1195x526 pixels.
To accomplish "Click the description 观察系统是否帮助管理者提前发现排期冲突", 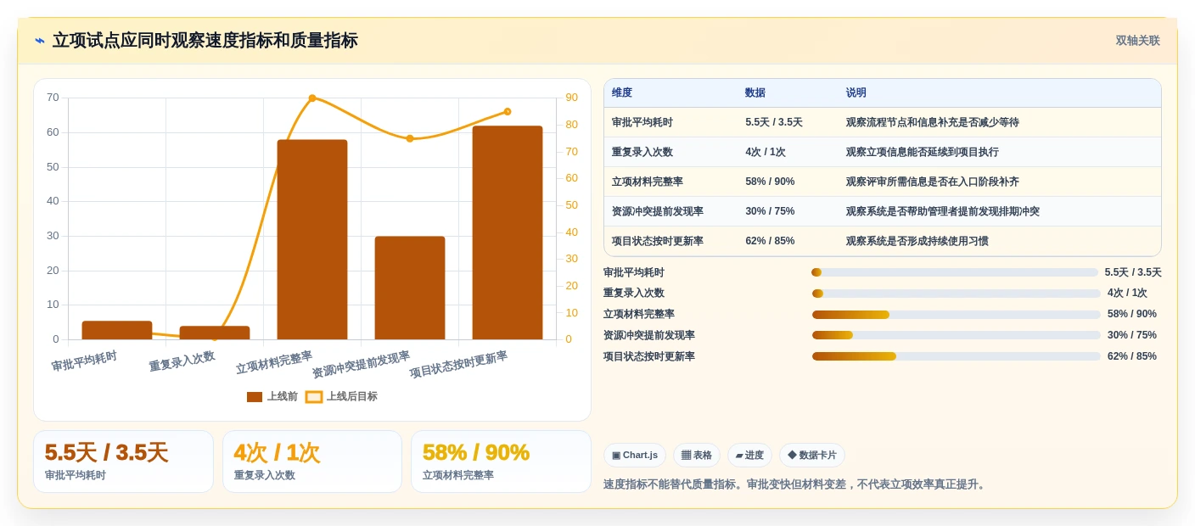I will point(943,212).
